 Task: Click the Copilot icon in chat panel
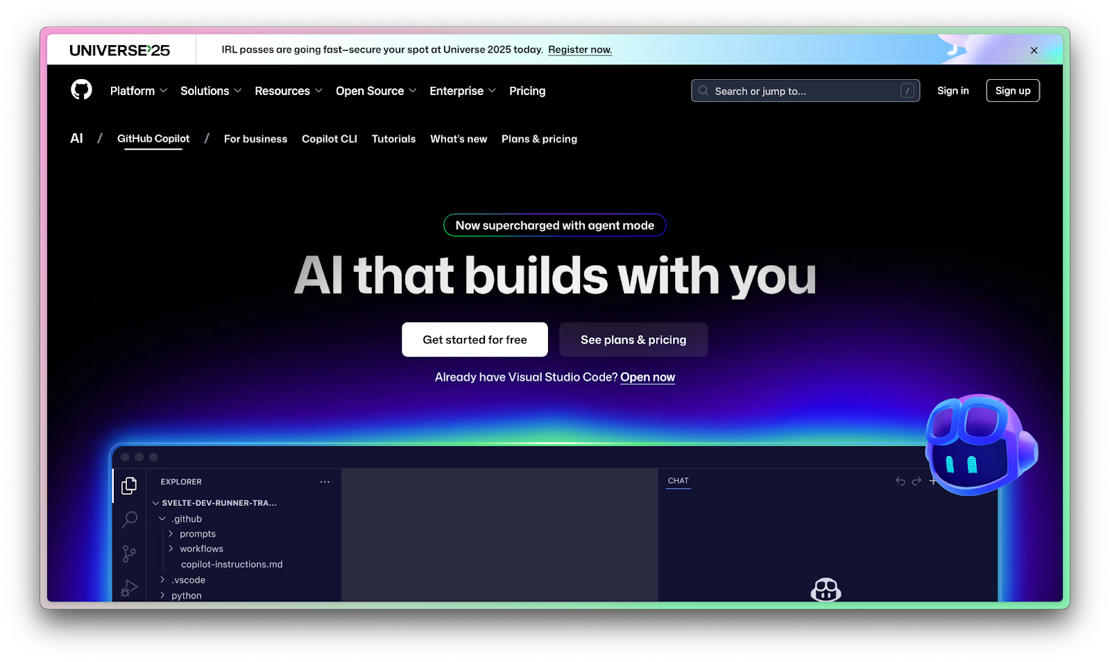[826, 590]
